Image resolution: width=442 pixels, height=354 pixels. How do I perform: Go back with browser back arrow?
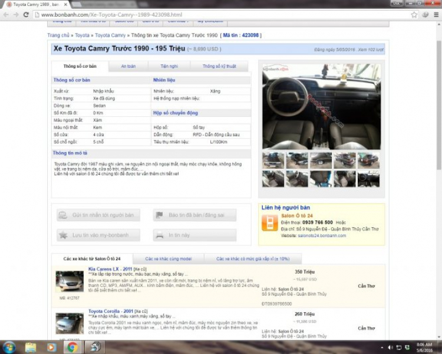(x=6, y=14)
